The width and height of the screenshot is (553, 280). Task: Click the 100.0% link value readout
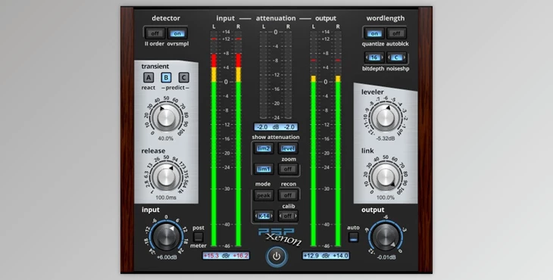click(x=386, y=198)
